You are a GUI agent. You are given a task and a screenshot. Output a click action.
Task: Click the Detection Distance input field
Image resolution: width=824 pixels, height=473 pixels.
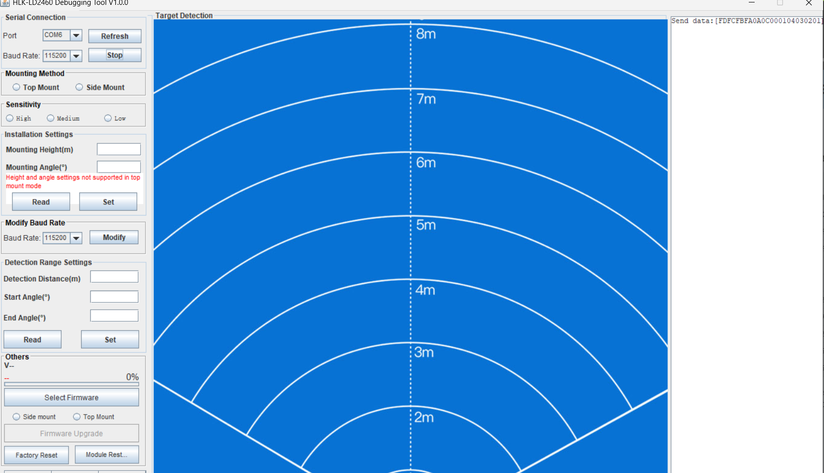click(x=114, y=276)
